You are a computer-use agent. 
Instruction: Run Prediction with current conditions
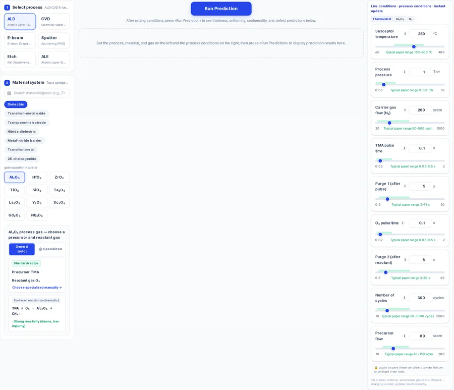coord(221,9)
